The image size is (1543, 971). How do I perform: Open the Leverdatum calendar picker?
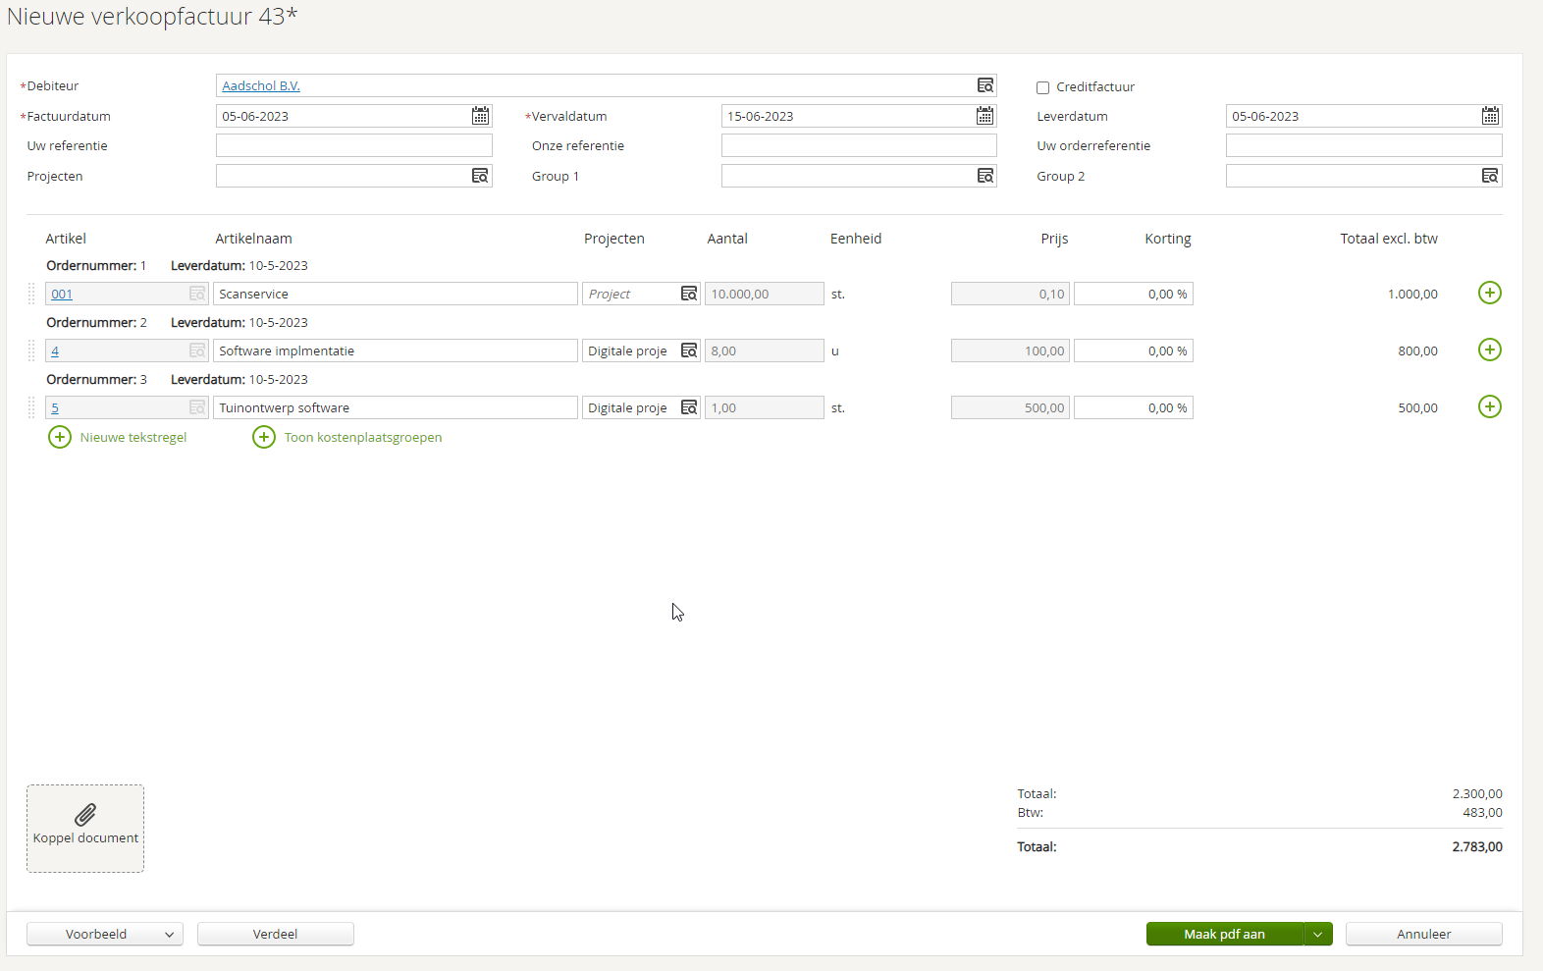click(x=1490, y=116)
